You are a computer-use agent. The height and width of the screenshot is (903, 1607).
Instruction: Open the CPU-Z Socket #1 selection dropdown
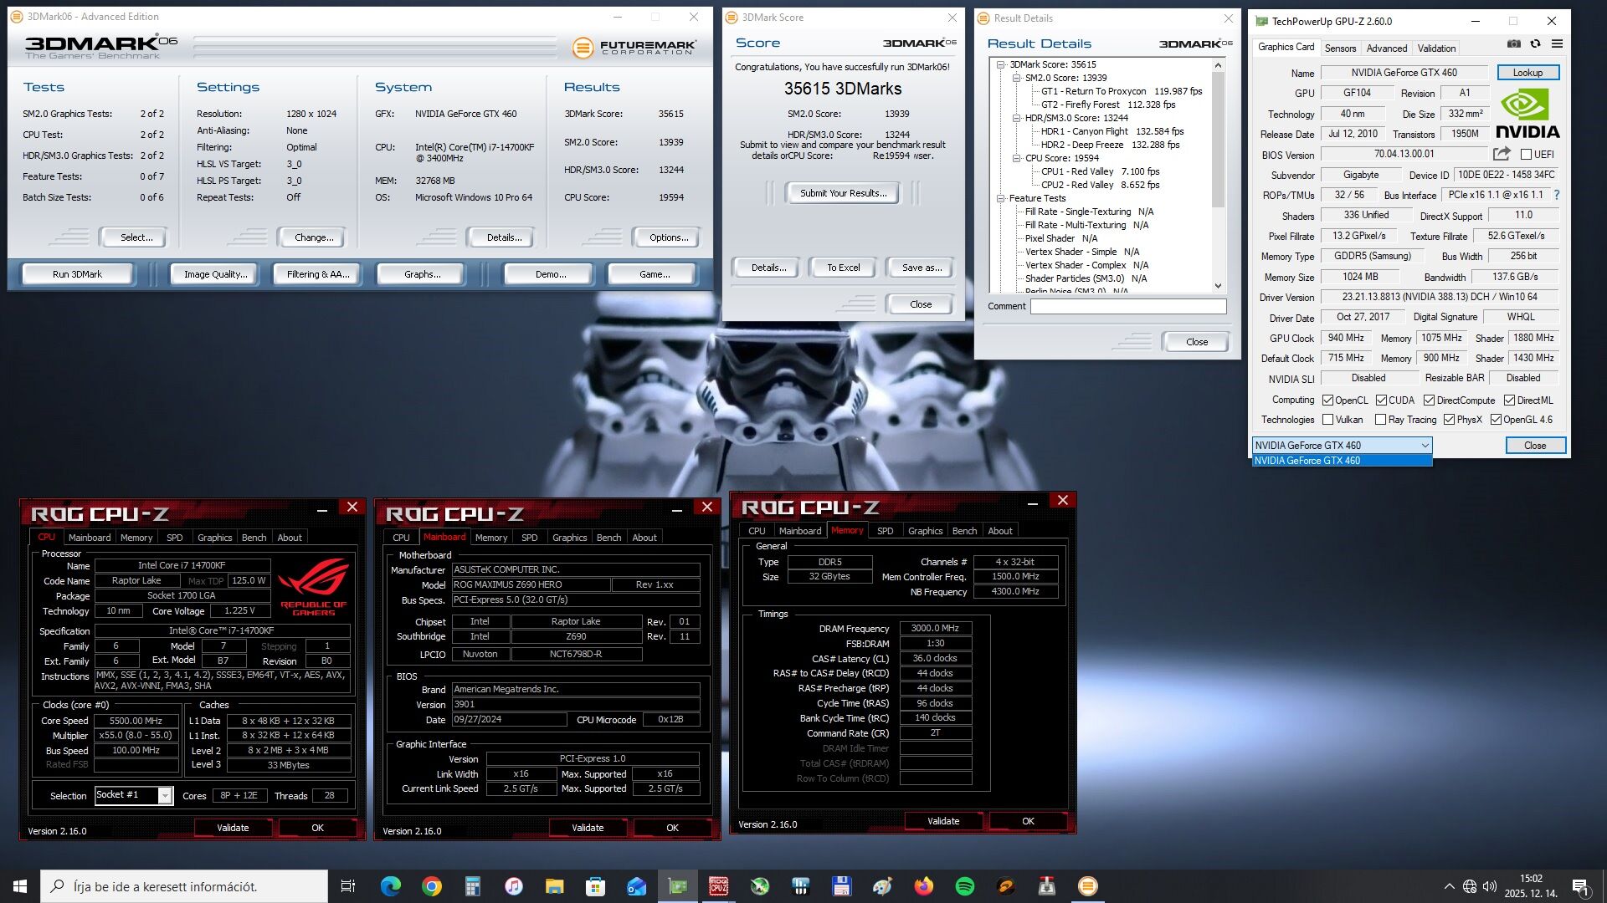coord(165,795)
